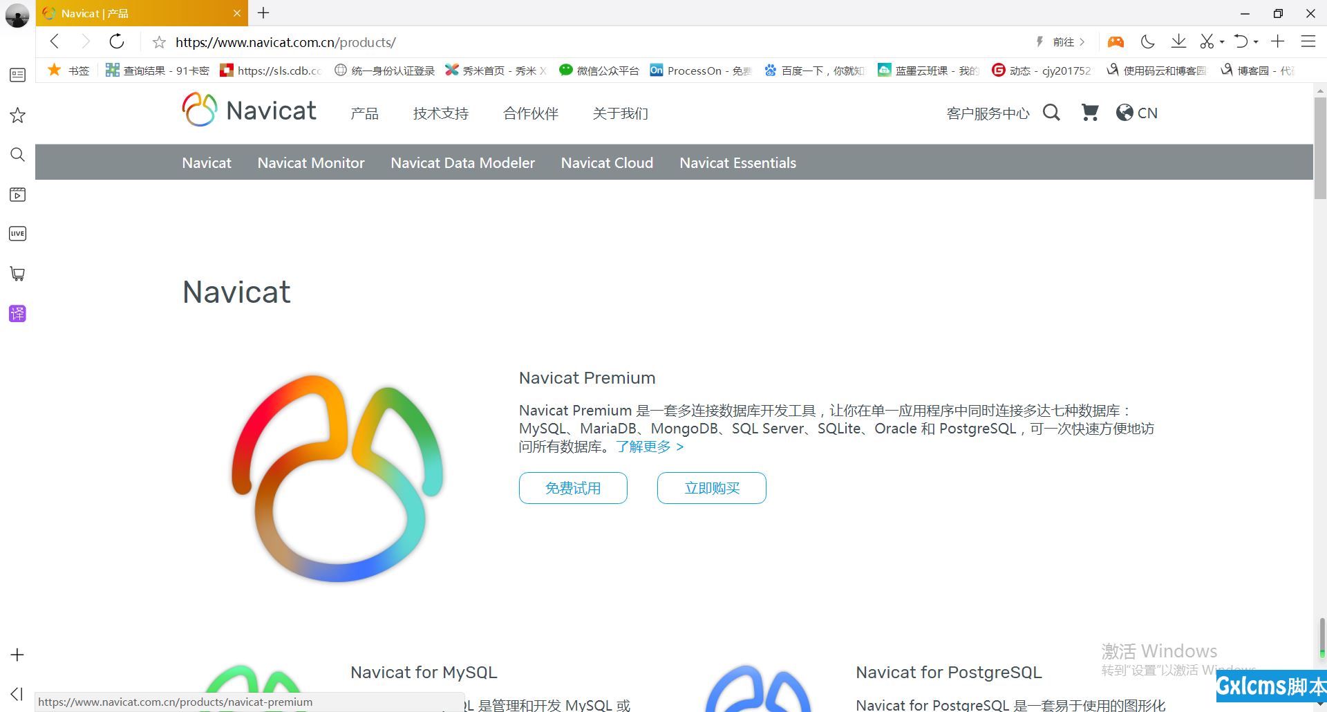Viewport: 1327px width, 712px height.
Task: Open the browser hamburger menu
Action: tap(1308, 41)
